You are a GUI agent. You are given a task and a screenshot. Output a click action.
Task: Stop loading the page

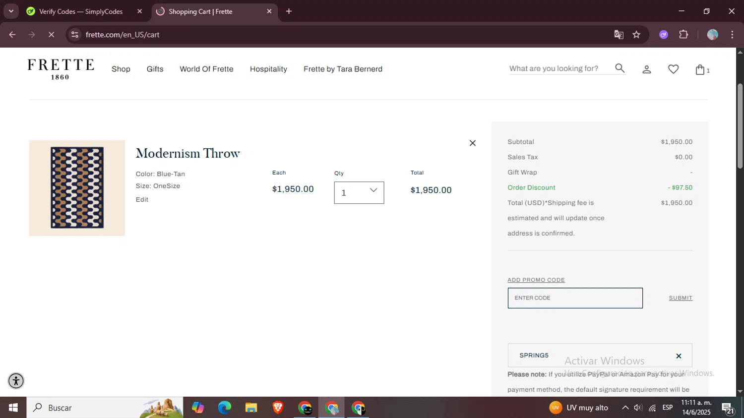click(x=51, y=35)
